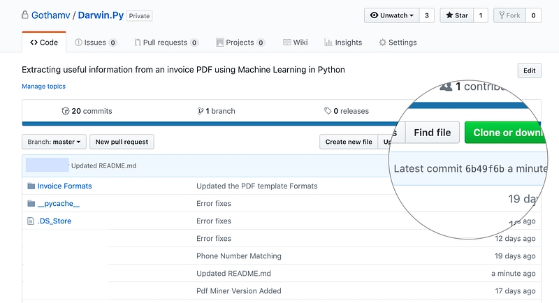Click the .DS_Store file icon
Image resolution: width=559 pixels, height=303 pixels.
[31, 221]
